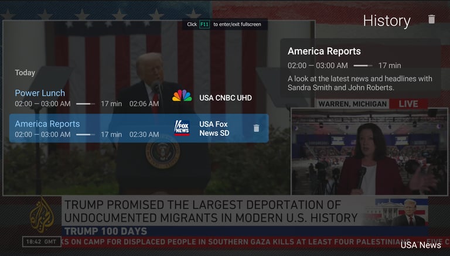This screenshot has height=256, width=450.
Task: Click the Today section label
Action: tap(25, 73)
